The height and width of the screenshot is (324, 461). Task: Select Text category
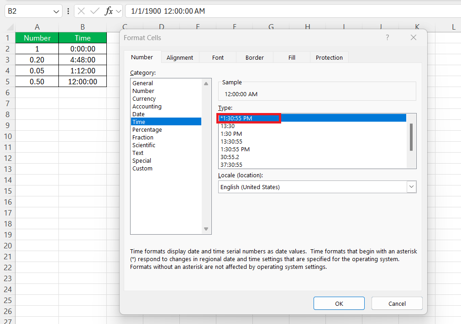click(166, 153)
